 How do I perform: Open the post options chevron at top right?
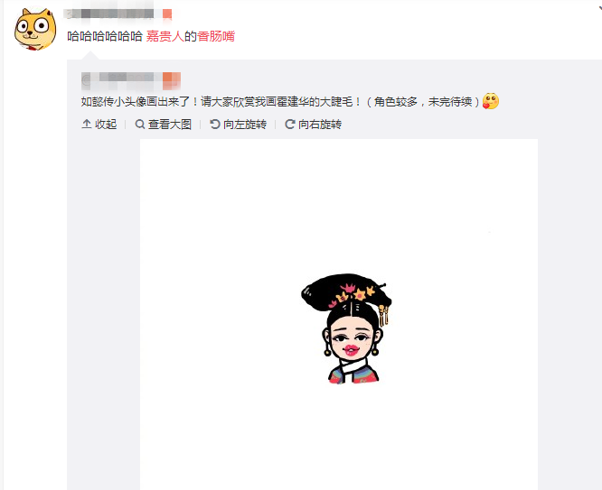pyautogui.click(x=599, y=7)
